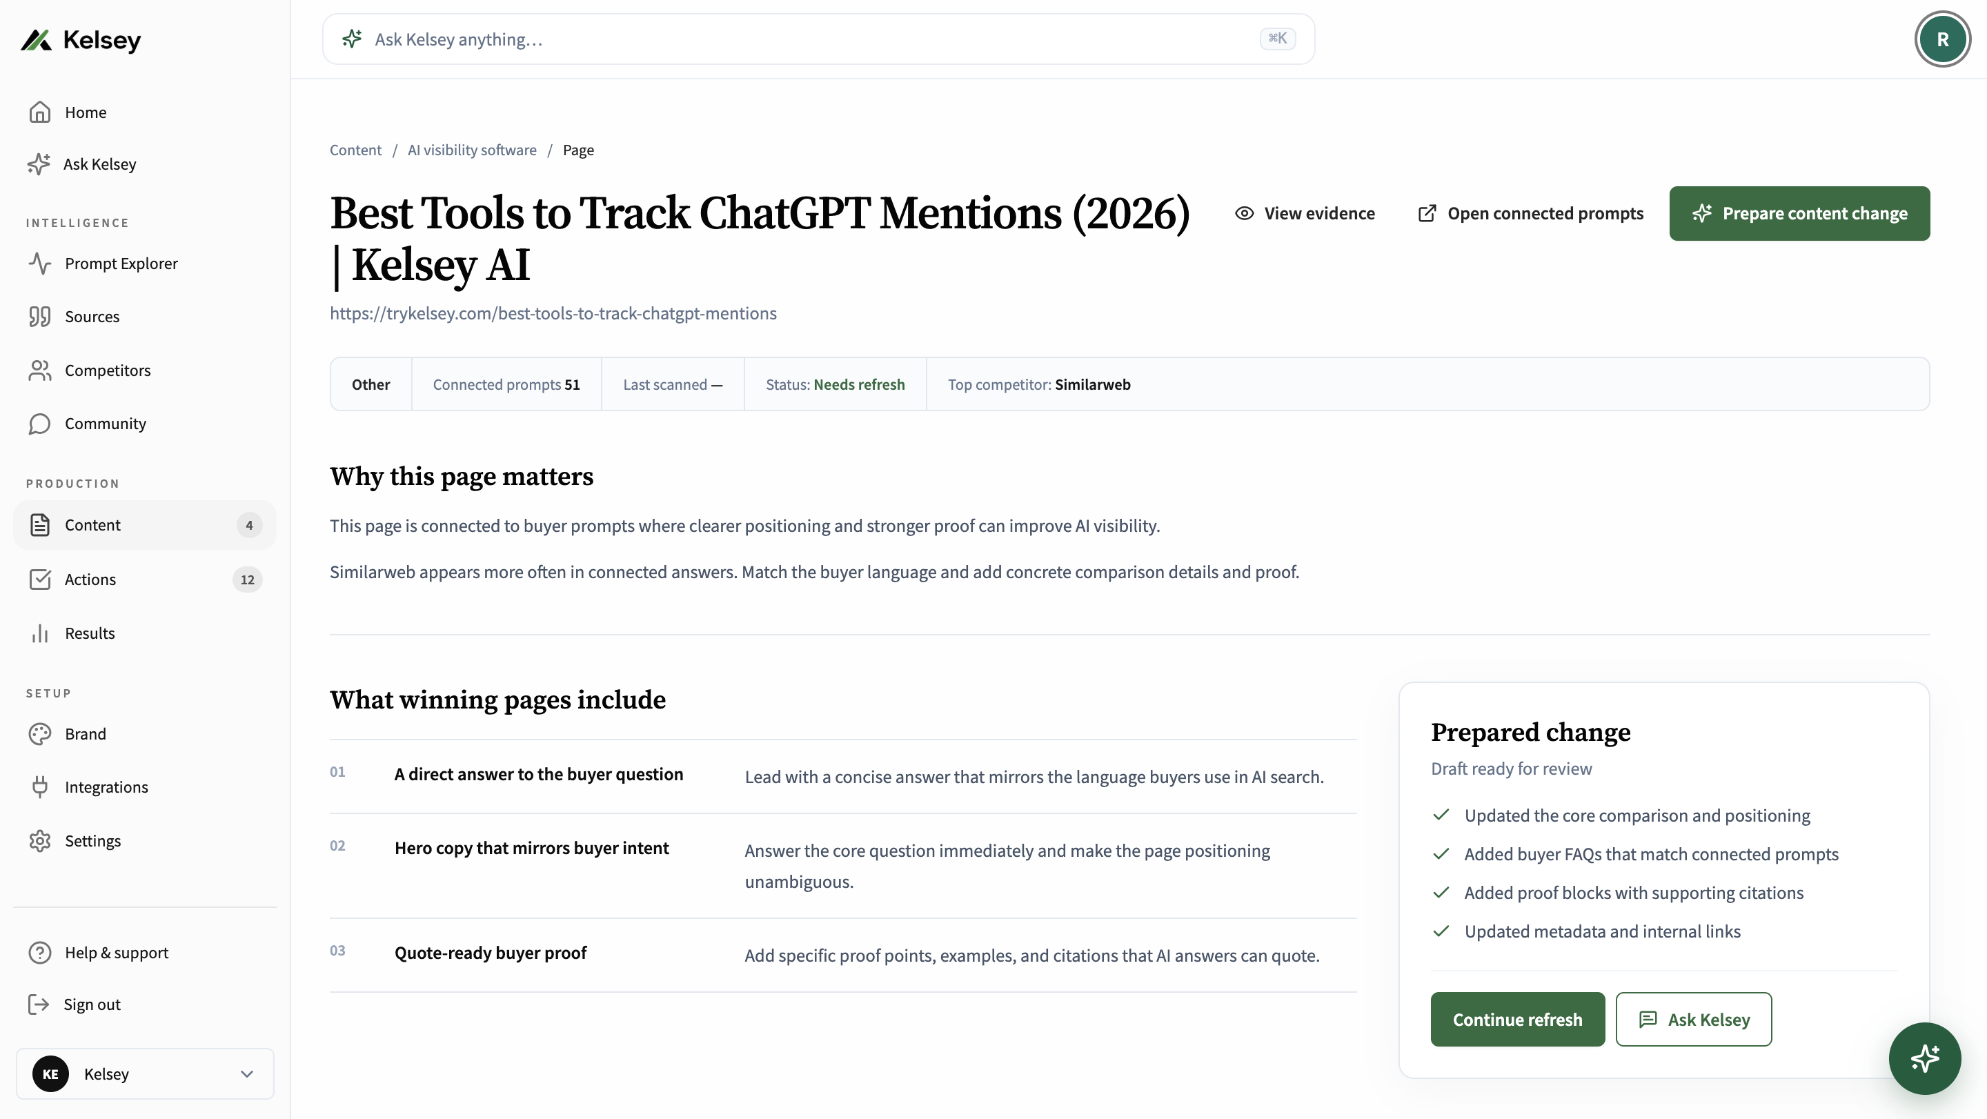Click the Content badge showing 4
1987x1119 pixels.
[x=248, y=525]
